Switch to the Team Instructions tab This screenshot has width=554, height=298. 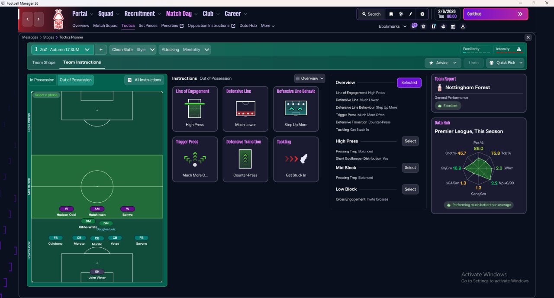pos(82,63)
